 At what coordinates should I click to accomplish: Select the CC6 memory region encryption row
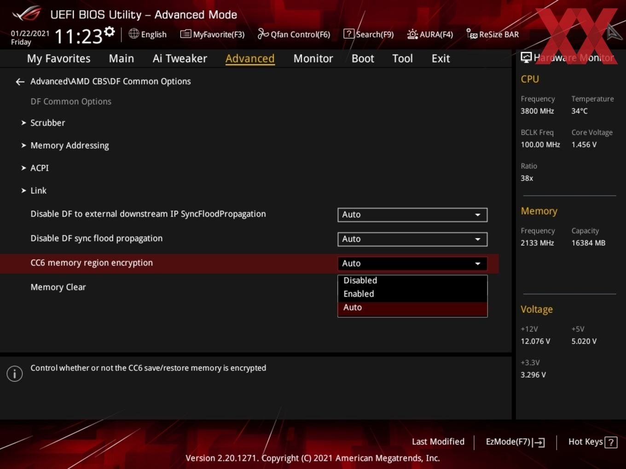[x=249, y=263]
